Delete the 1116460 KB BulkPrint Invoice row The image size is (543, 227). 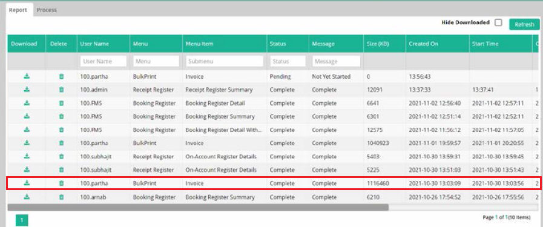[x=61, y=183]
